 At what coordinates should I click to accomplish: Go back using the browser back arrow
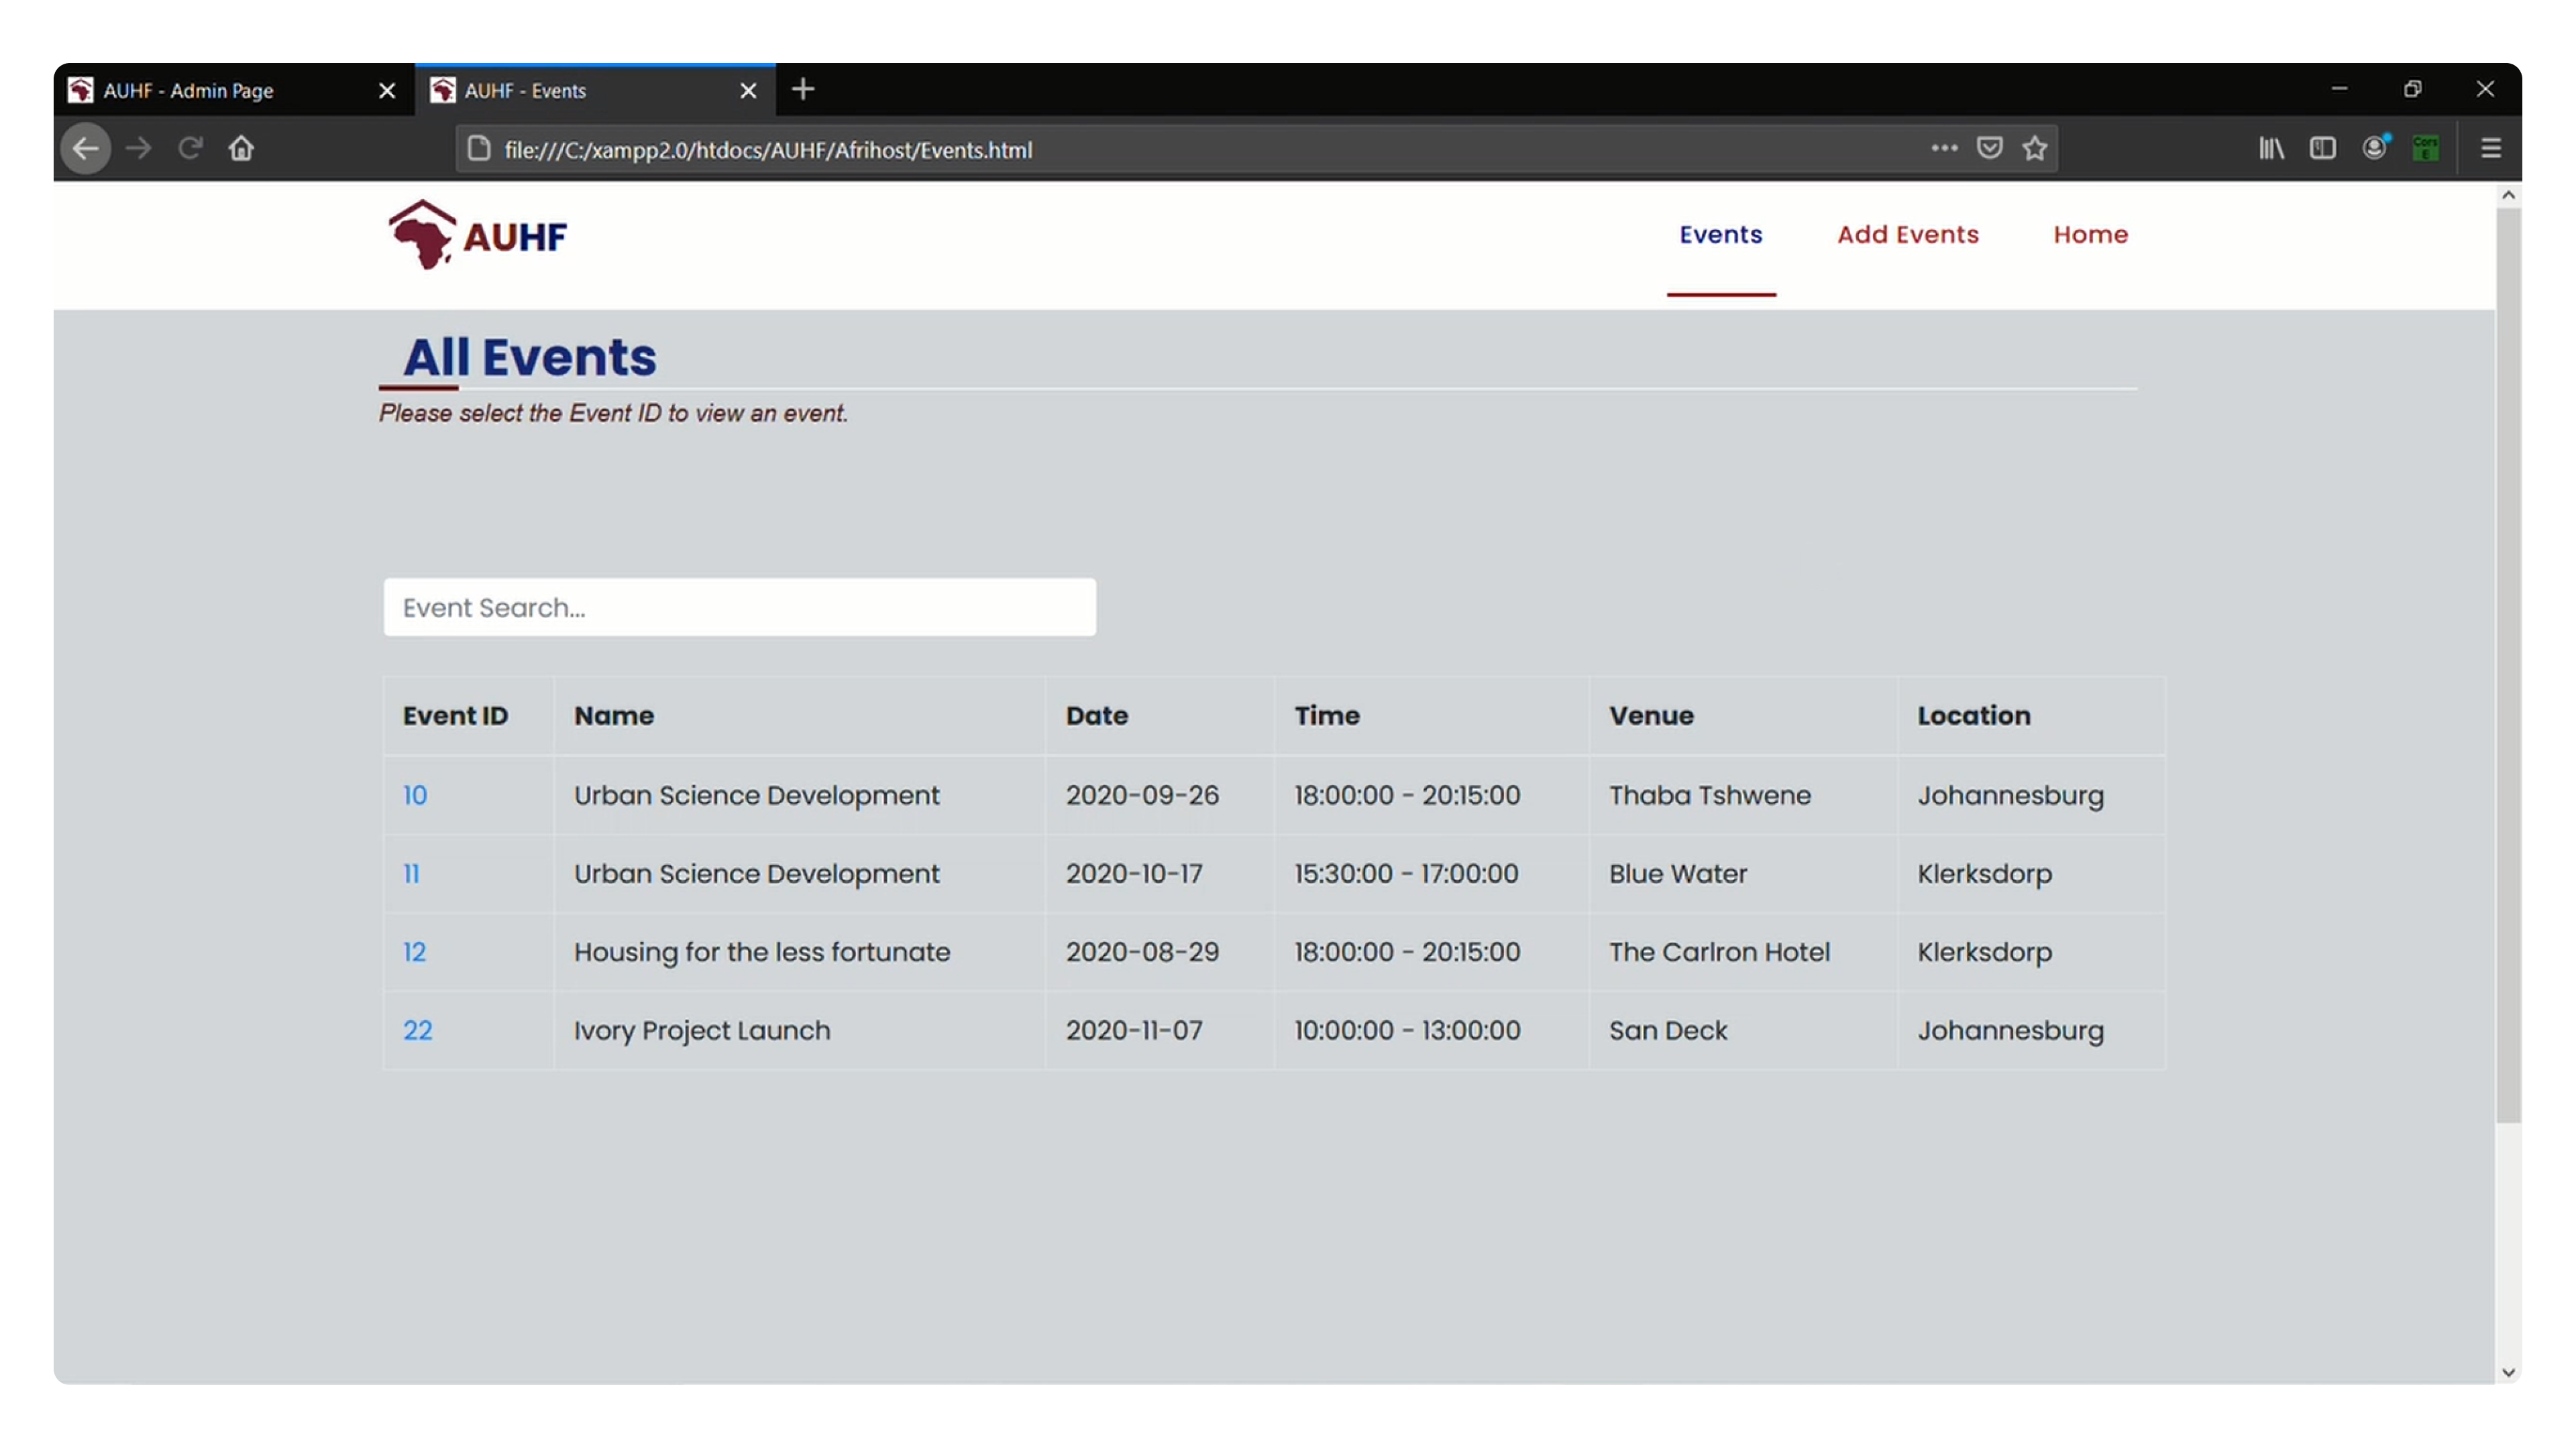point(86,149)
